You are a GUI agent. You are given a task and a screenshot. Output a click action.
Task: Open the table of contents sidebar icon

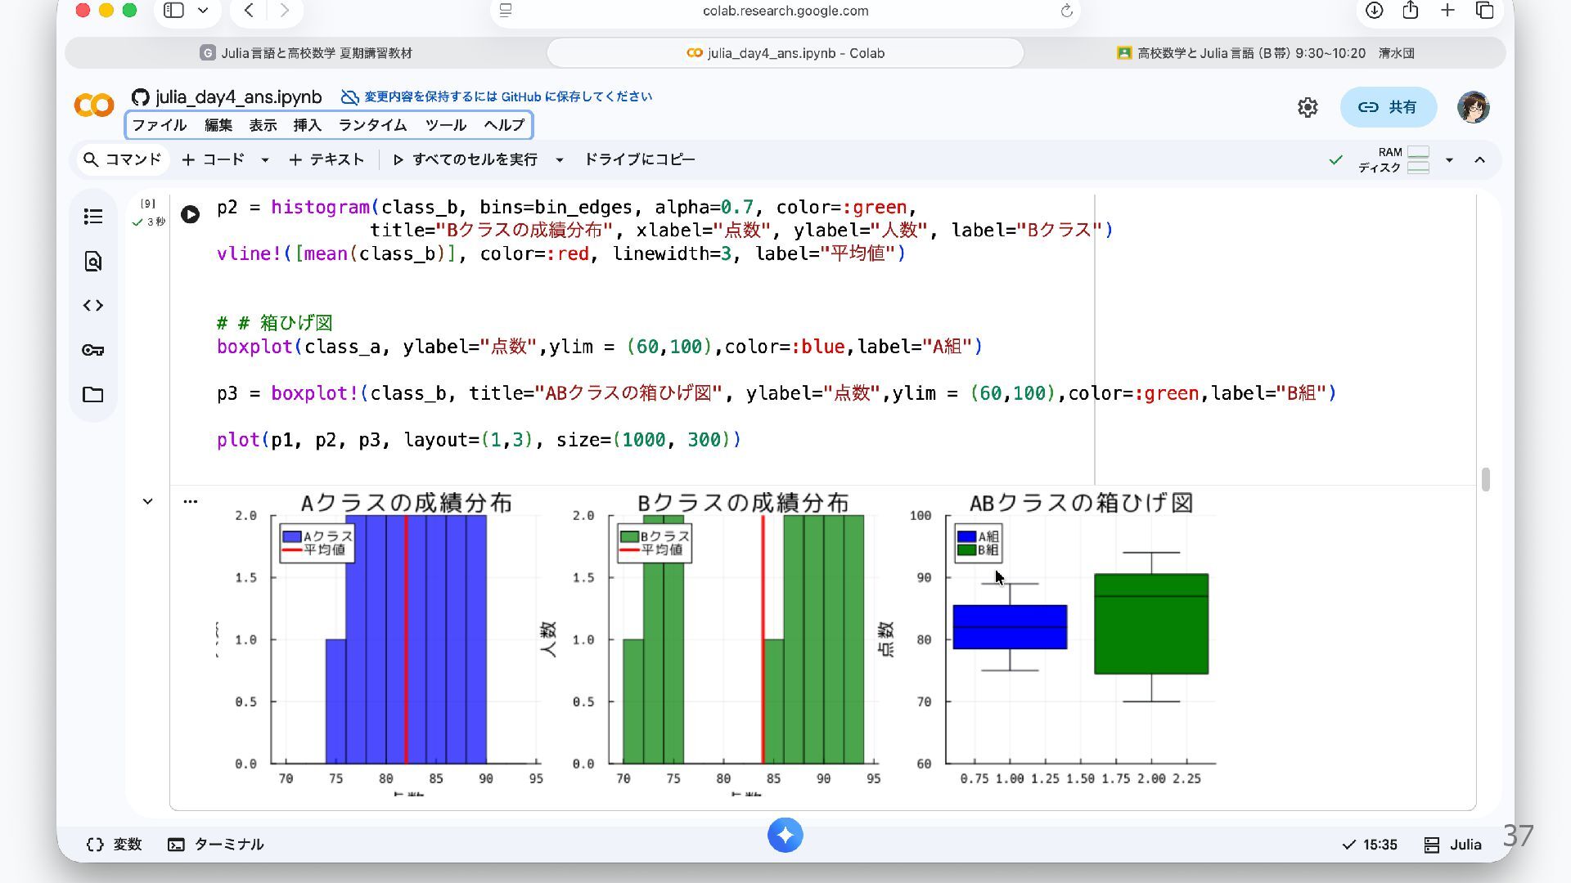pos(93,217)
